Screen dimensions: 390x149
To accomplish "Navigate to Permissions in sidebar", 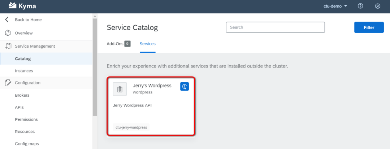I will tap(26, 119).
